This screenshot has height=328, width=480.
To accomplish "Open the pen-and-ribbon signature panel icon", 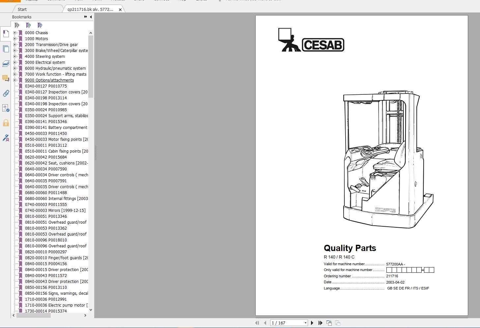I will point(6,138).
